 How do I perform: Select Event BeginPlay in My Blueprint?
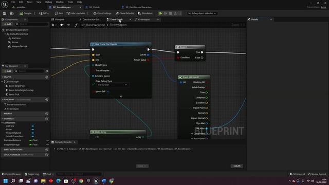16,86
